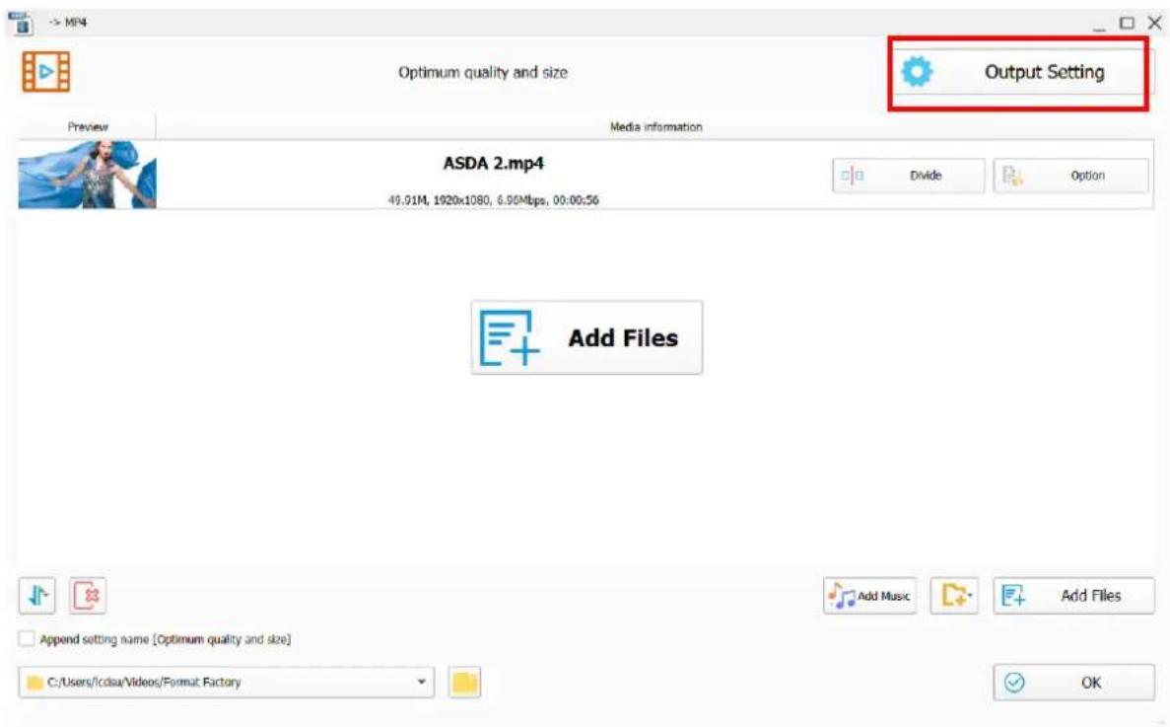
Task: Click the Format Factory title bar icon
Action: [20, 23]
